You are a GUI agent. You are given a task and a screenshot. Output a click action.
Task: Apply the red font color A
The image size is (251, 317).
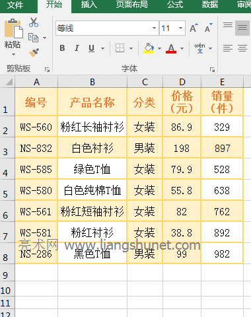pos(171,48)
